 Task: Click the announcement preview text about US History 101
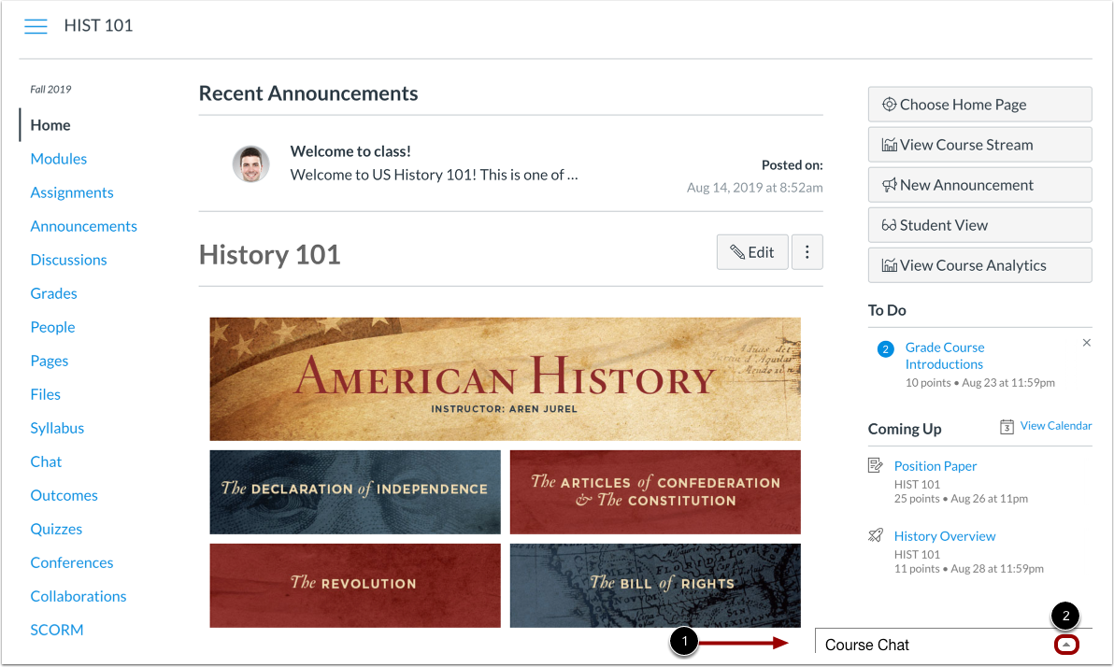point(434,175)
